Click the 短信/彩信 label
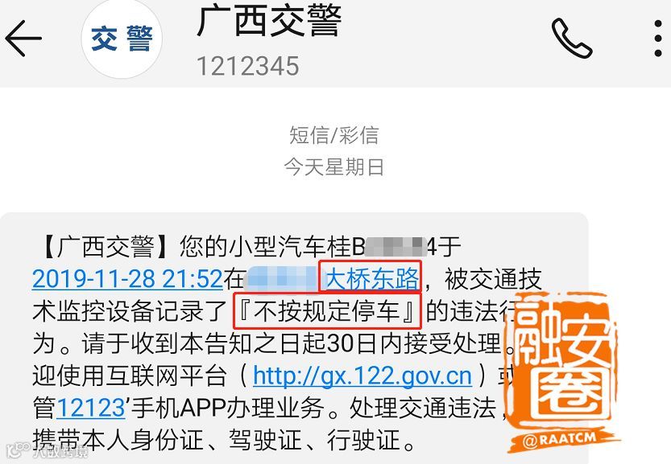 pyautogui.click(x=333, y=135)
